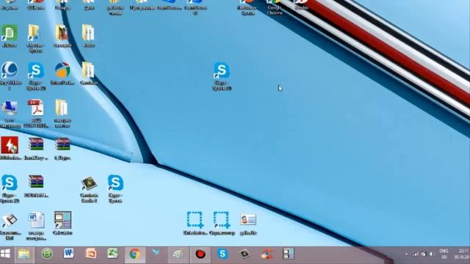Open the volume control in system tray

[432, 254]
